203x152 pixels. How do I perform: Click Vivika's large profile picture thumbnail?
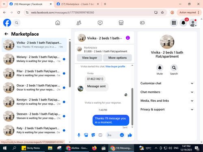[167, 42]
